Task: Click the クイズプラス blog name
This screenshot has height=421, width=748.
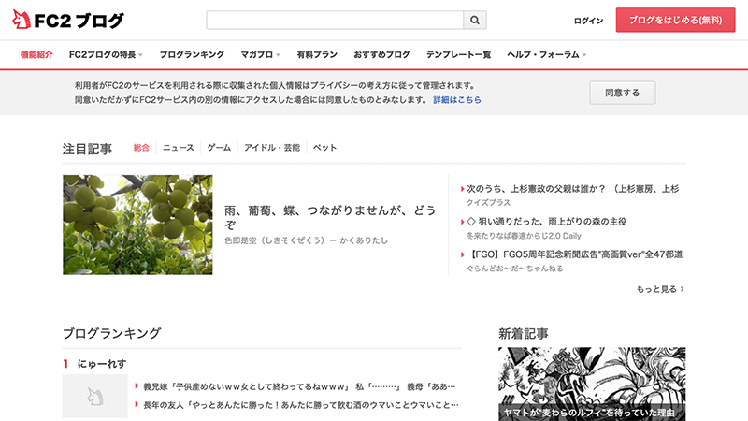Action: pyautogui.click(x=488, y=202)
